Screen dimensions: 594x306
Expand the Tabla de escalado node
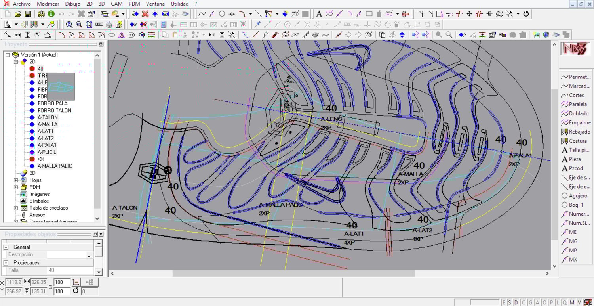[x=16, y=208]
